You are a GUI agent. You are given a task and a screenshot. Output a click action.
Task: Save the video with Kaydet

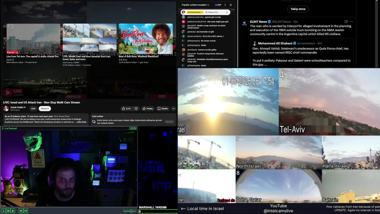tap(163, 108)
